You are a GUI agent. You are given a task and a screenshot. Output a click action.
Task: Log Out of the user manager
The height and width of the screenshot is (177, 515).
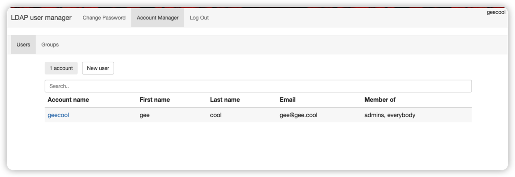[199, 18]
